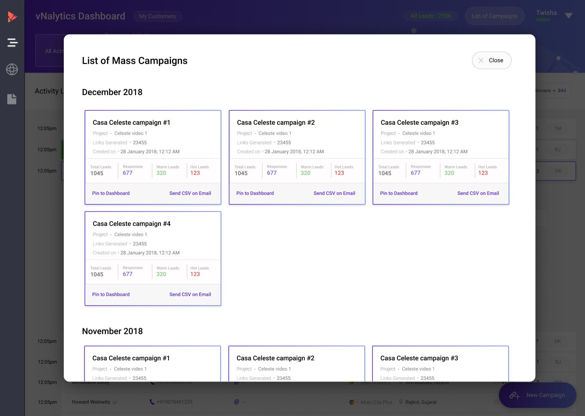The width and height of the screenshot is (585, 416).
Task: Select December Casa Celeste campaign #2 title
Action: point(276,123)
